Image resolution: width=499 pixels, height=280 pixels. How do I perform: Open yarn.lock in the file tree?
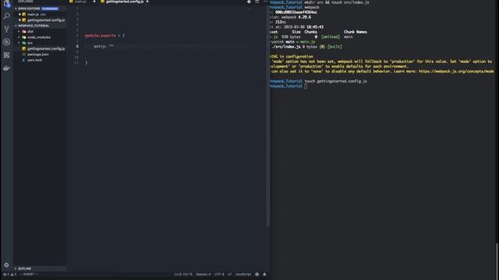pyautogui.click(x=34, y=60)
